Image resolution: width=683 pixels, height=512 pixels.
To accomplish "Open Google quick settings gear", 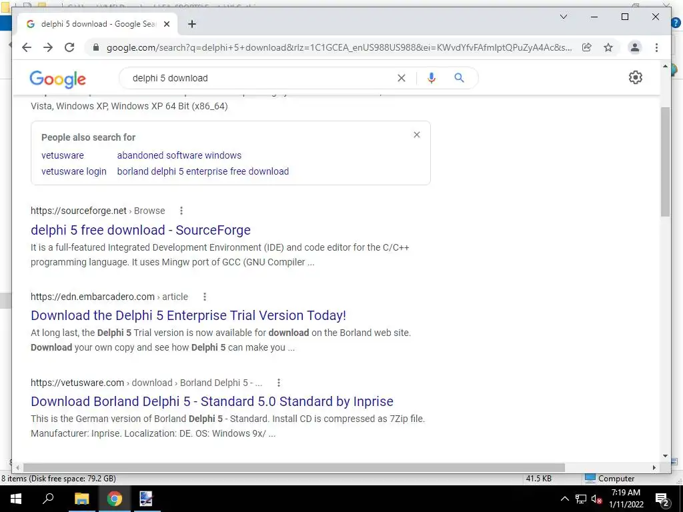I will pos(635,77).
